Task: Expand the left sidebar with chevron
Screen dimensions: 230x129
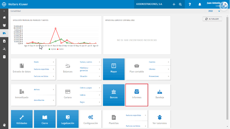Action: click(4, 11)
